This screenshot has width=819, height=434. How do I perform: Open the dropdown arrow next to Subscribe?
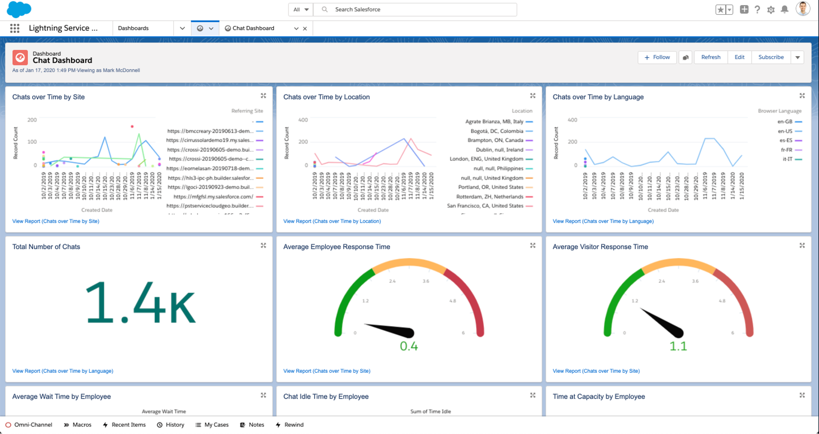click(798, 57)
